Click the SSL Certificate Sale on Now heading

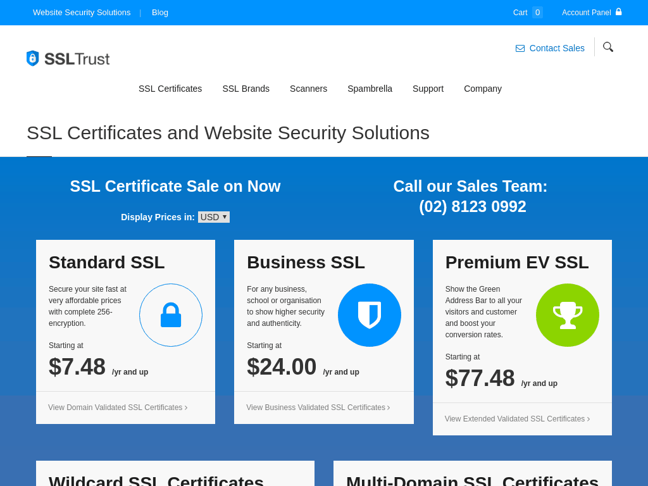point(175,187)
